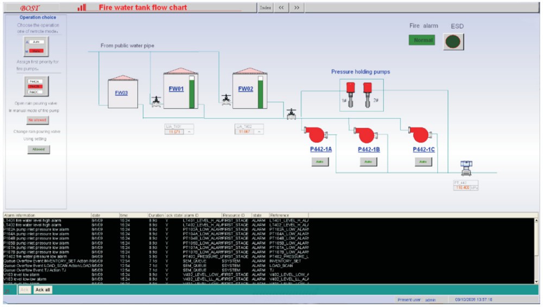Click the valve icon left of FW02
Image resolution: width=543 pixels, height=307 pixels.
click(x=226, y=99)
